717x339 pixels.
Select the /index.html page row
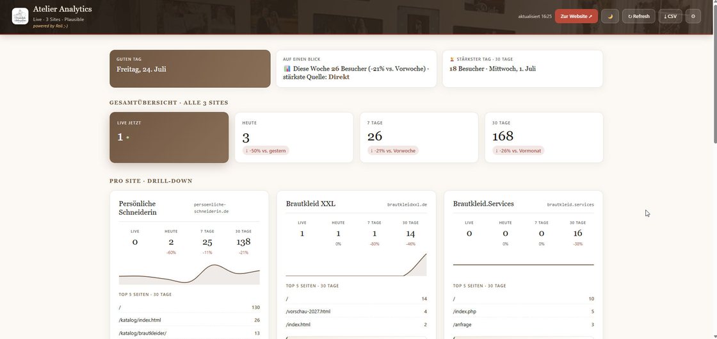(x=356, y=324)
